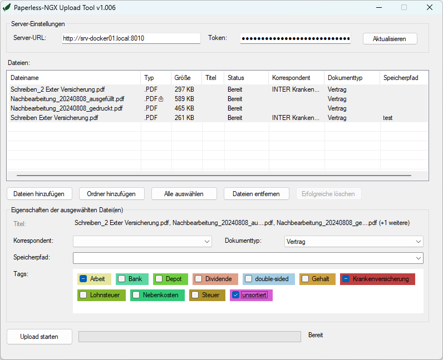
Task: Click the 261 KB size cell
Action: 184,118
